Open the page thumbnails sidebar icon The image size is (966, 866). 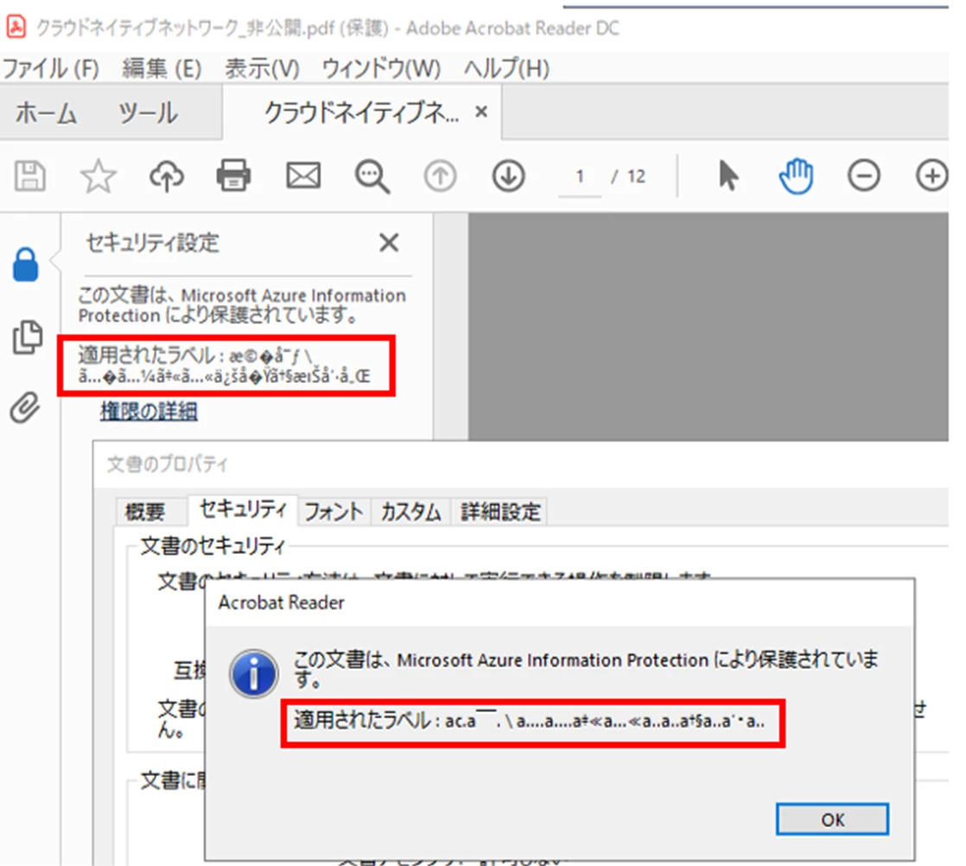click(x=28, y=336)
